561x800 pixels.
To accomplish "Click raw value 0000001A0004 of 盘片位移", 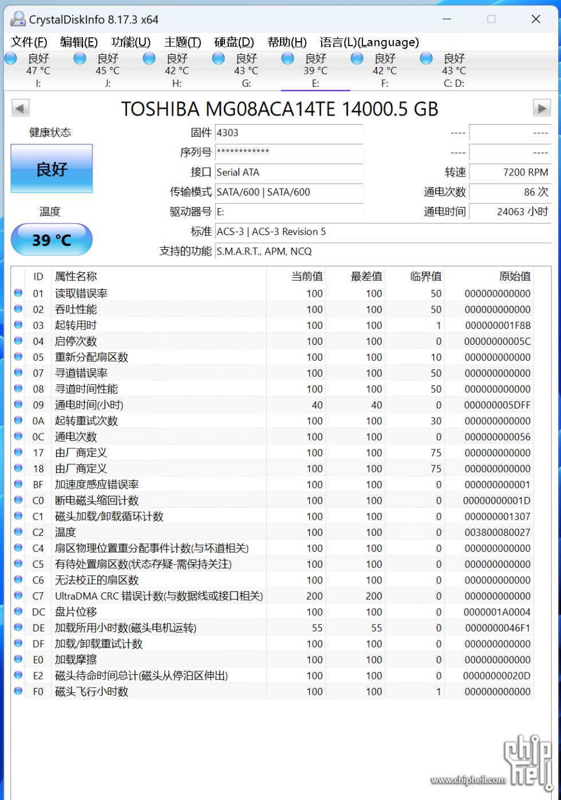I will pyautogui.click(x=496, y=612).
